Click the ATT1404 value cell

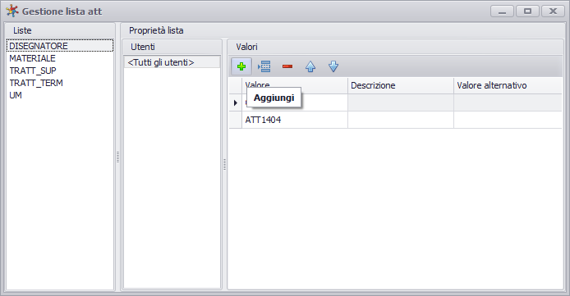pos(295,120)
